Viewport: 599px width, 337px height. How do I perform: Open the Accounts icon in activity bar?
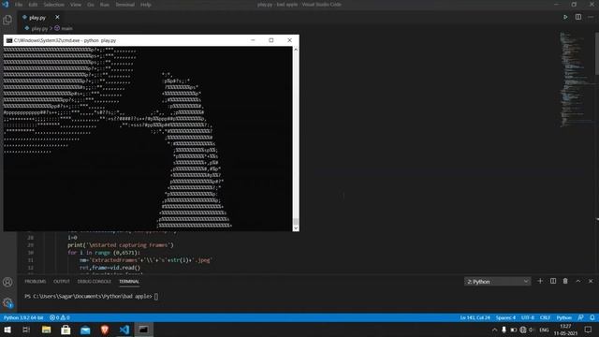[x=7, y=283]
